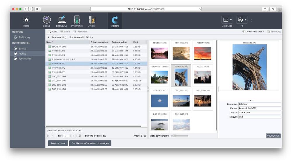Image resolution: width=292 pixels, height=162 pixels.
Task: Edit the Kamera field
Action: 260,108
